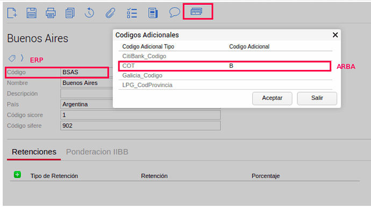This screenshot has height=207, width=371.
Task: Open the copy document icon
Action: (x=70, y=13)
